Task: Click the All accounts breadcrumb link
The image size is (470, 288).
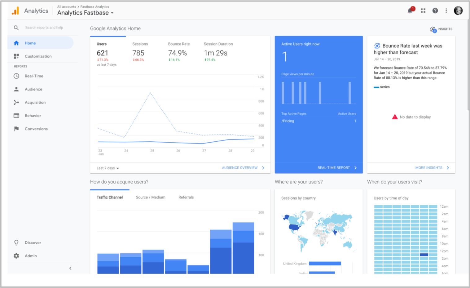Action: coord(67,7)
